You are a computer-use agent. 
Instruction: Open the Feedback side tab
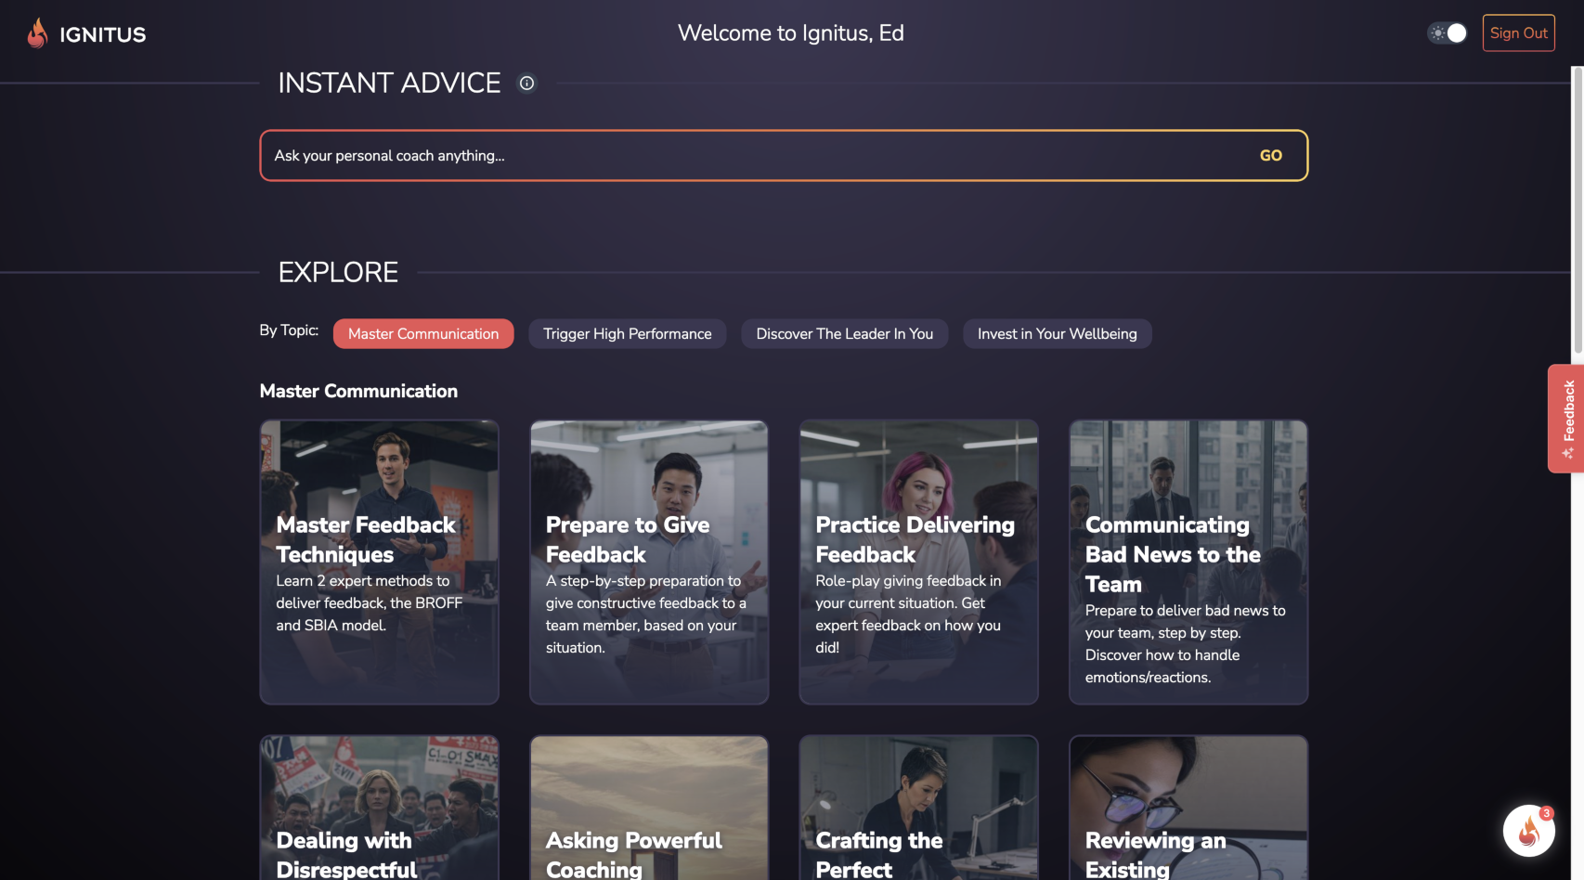(x=1566, y=419)
